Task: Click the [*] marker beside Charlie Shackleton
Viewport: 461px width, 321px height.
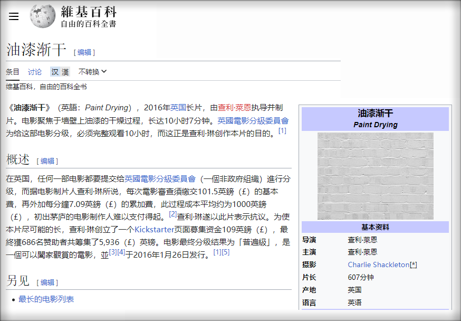Action: point(414,265)
